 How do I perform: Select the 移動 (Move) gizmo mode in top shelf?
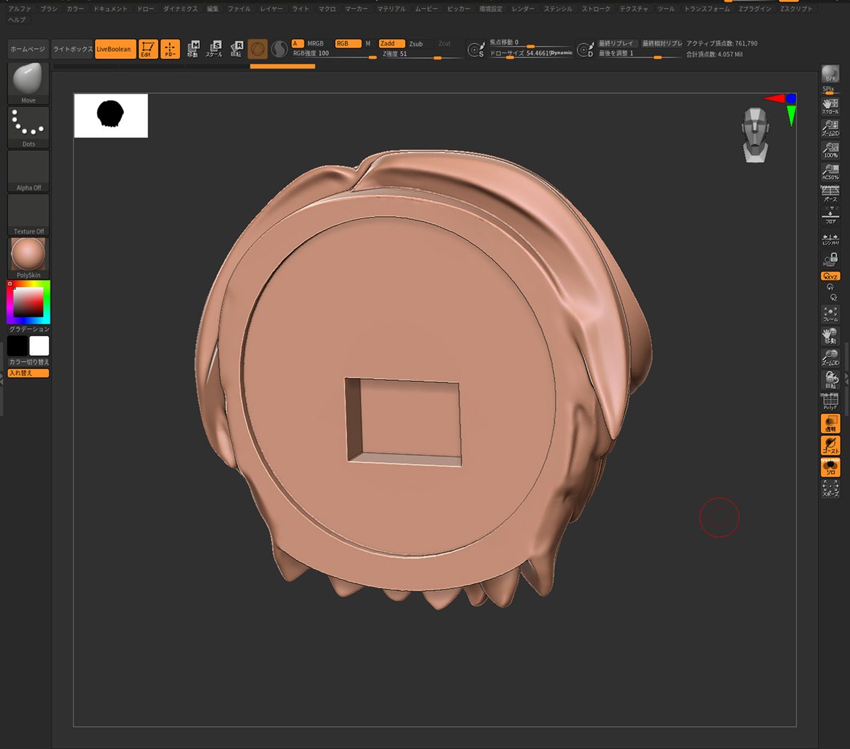click(193, 49)
